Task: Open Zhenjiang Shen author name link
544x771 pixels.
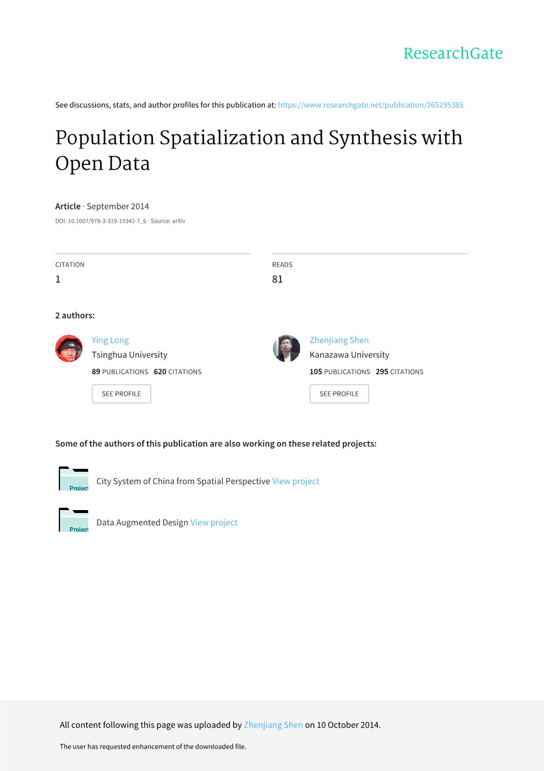Action: (339, 340)
